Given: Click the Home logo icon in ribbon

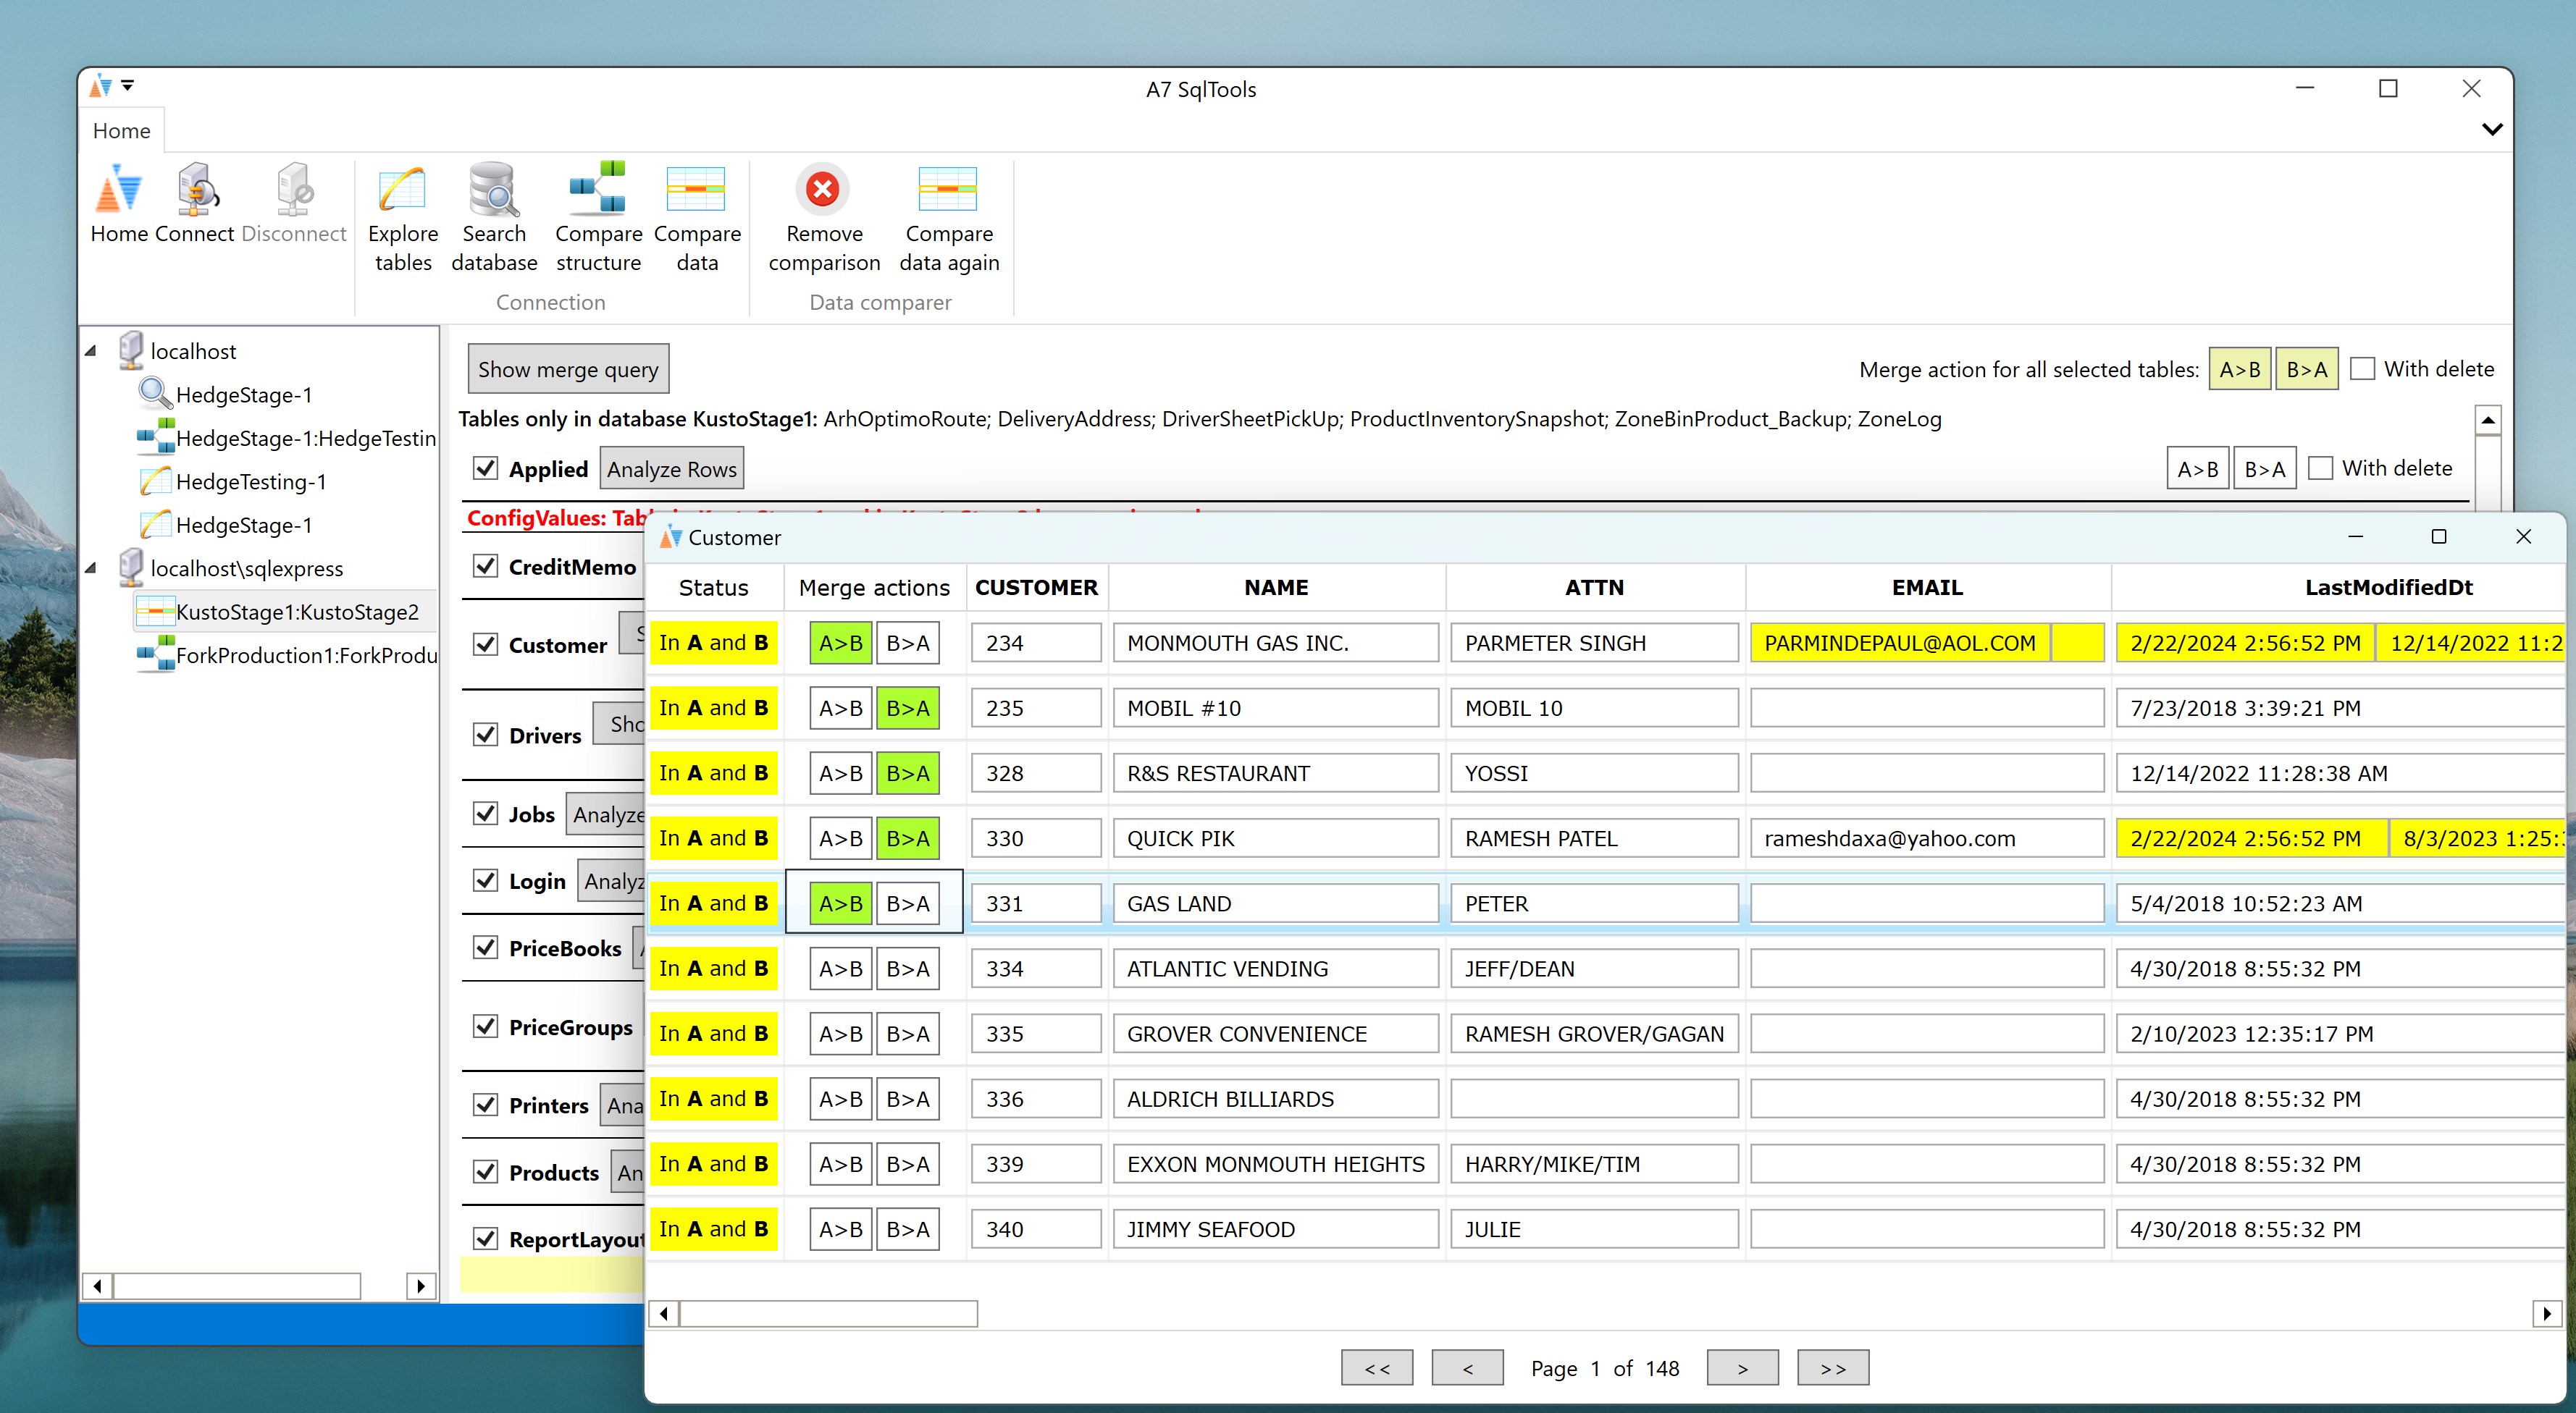Looking at the screenshot, I should (118, 191).
